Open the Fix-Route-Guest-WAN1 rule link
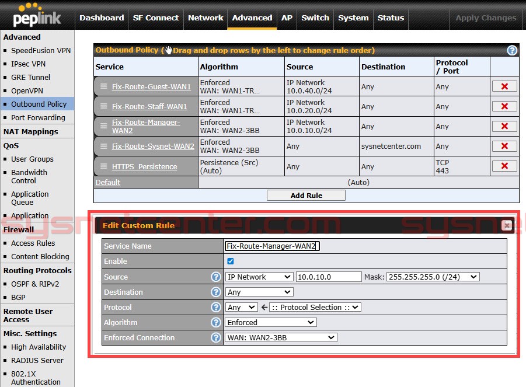The width and height of the screenshot is (526, 387). [x=151, y=86]
